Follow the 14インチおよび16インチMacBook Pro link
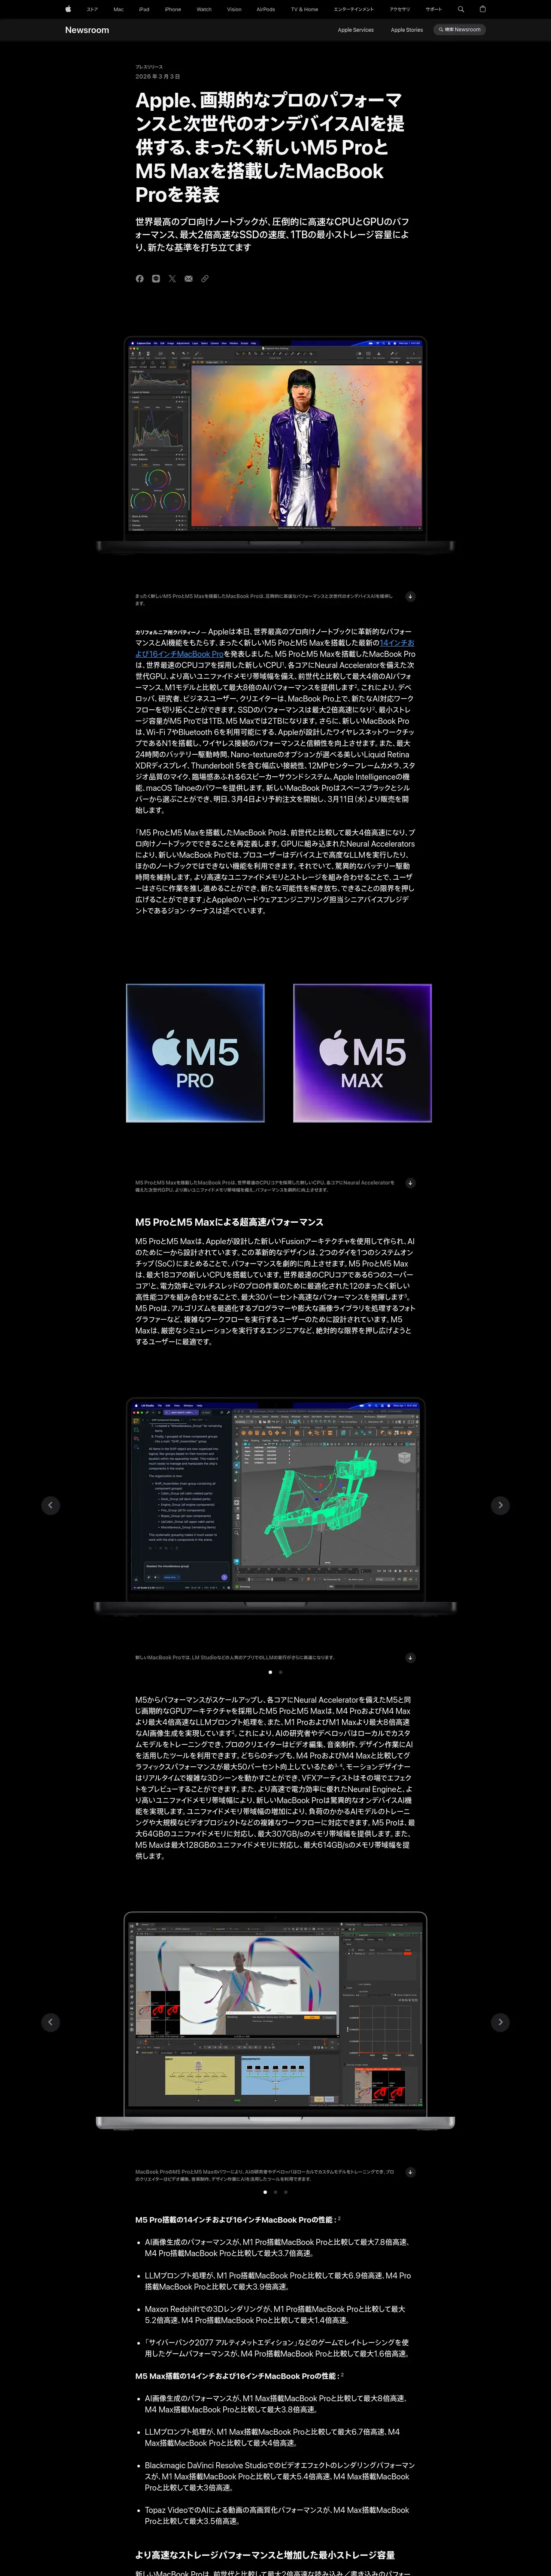The width and height of the screenshot is (551, 2576). [x=275, y=648]
